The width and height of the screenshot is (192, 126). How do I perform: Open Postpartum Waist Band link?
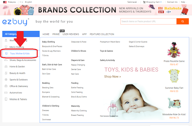(110, 42)
